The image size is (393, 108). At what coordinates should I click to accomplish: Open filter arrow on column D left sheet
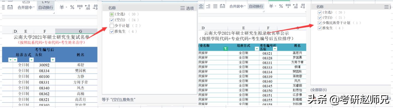pos(15,60)
